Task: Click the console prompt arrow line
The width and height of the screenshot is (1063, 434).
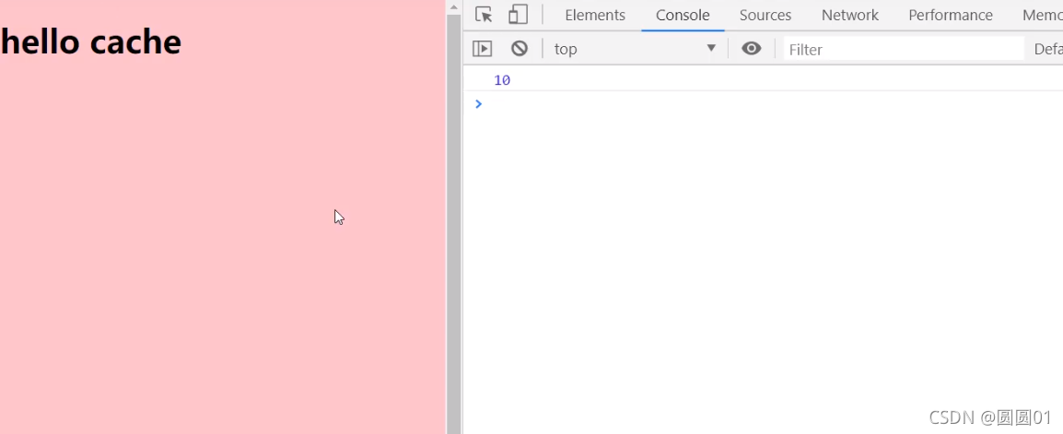Action: click(763, 104)
